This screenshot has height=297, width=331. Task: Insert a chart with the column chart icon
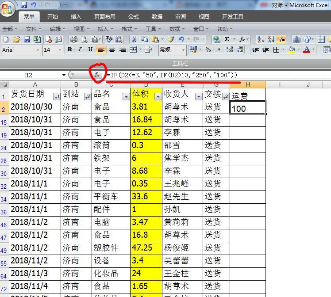click(x=296, y=39)
